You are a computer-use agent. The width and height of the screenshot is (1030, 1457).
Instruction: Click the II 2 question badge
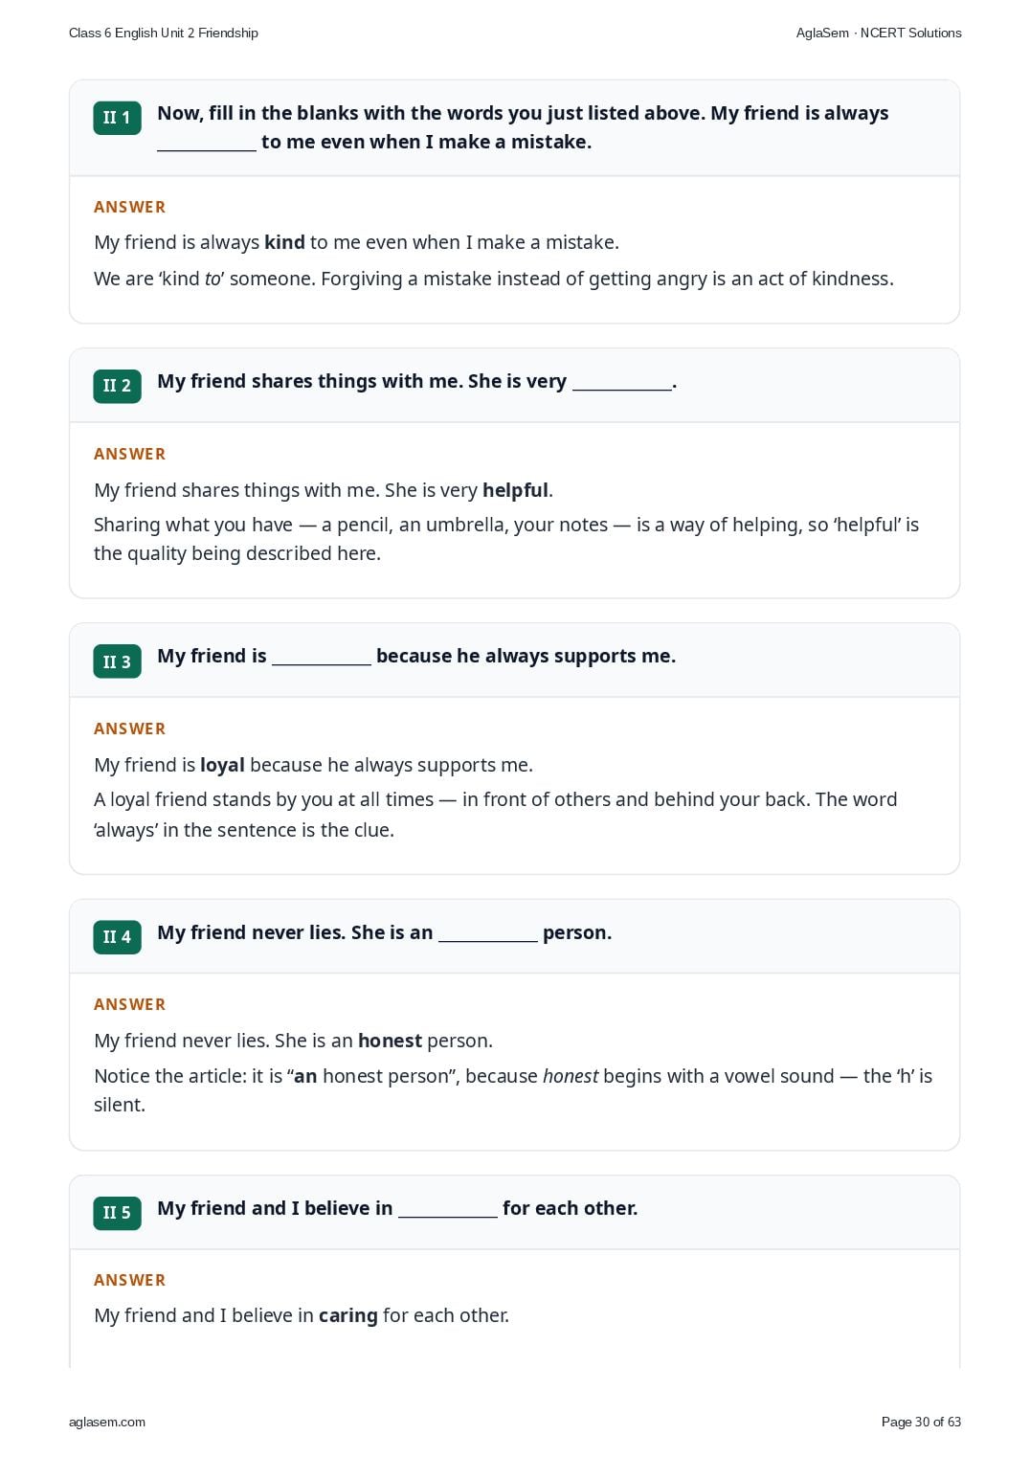click(117, 386)
